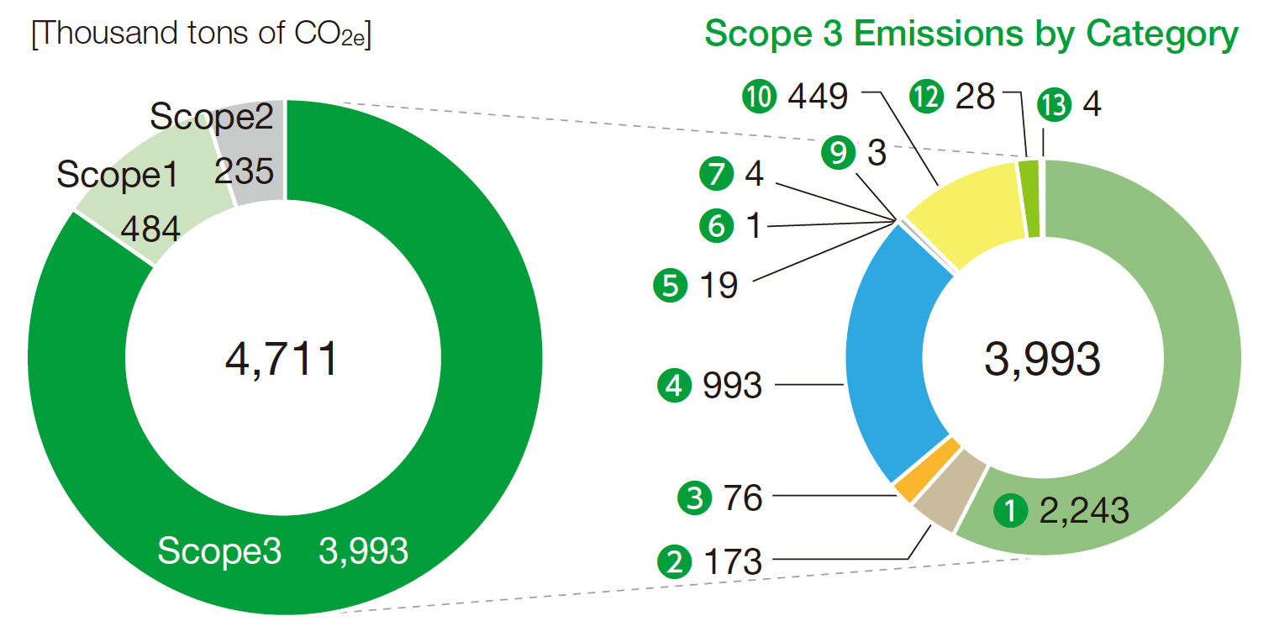Image resolution: width=1274 pixels, height=637 pixels.
Task: Click the green circled number 1 badge
Action: pyautogui.click(x=1011, y=510)
